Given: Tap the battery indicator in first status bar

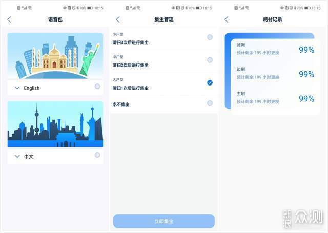Looking at the screenshot, I should (90, 8).
